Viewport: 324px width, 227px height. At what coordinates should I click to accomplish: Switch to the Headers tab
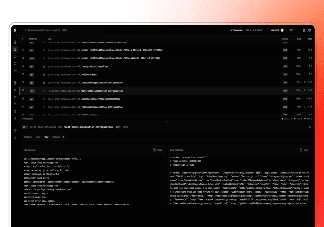[28, 137]
